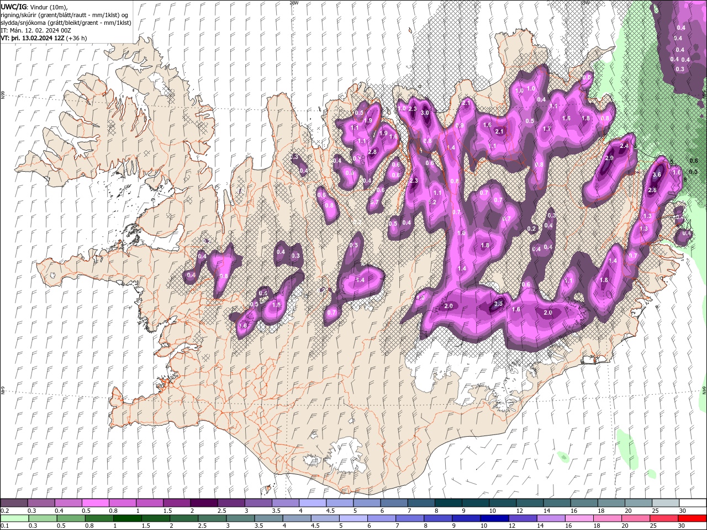
Task: Click the light pink 16–18 rain legend swatch
Action: [x=579, y=518]
